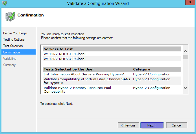
Task: Click the Category column header
Action: (142, 69)
